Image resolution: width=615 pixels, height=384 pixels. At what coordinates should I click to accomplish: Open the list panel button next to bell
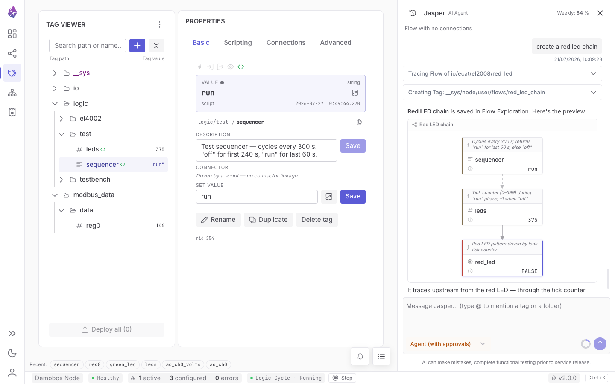point(381,356)
